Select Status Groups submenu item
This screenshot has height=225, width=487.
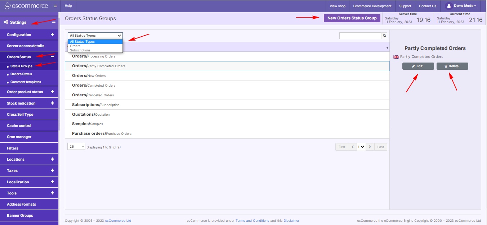(x=21, y=66)
